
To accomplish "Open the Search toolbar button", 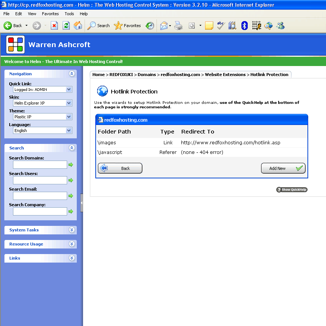I will 98,26.
